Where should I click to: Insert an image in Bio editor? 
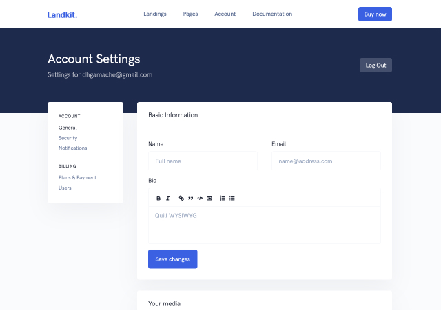point(209,198)
